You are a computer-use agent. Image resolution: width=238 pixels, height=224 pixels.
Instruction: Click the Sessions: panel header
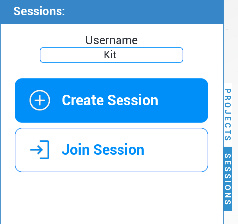(112, 11)
